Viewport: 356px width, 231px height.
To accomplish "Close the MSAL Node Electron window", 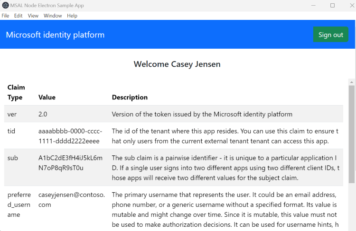I will coord(352,5).
